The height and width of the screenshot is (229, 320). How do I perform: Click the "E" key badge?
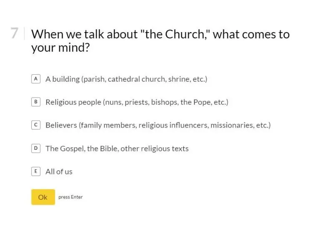pos(36,171)
